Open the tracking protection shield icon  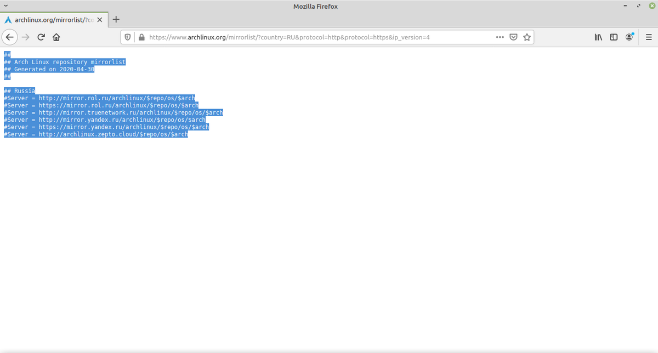128,37
